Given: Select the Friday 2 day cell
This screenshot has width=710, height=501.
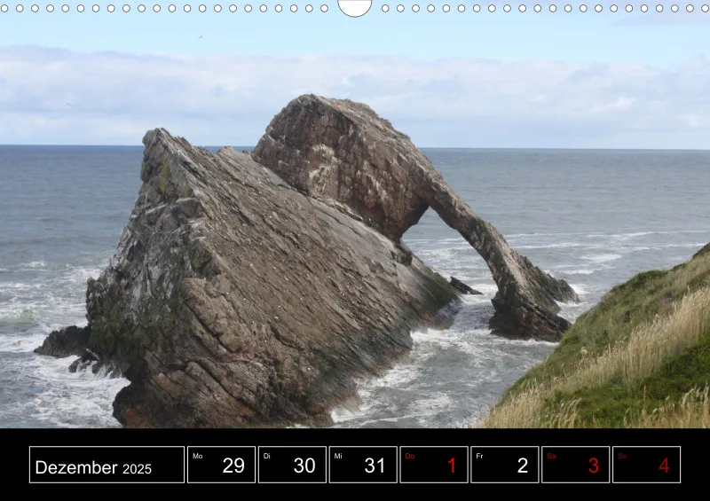Looking at the screenshot, I should [x=505, y=465].
